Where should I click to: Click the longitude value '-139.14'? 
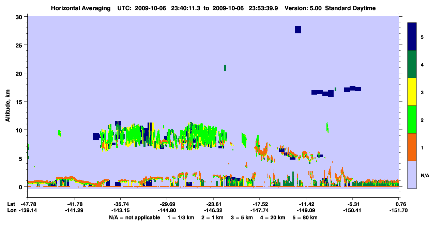click(28, 210)
